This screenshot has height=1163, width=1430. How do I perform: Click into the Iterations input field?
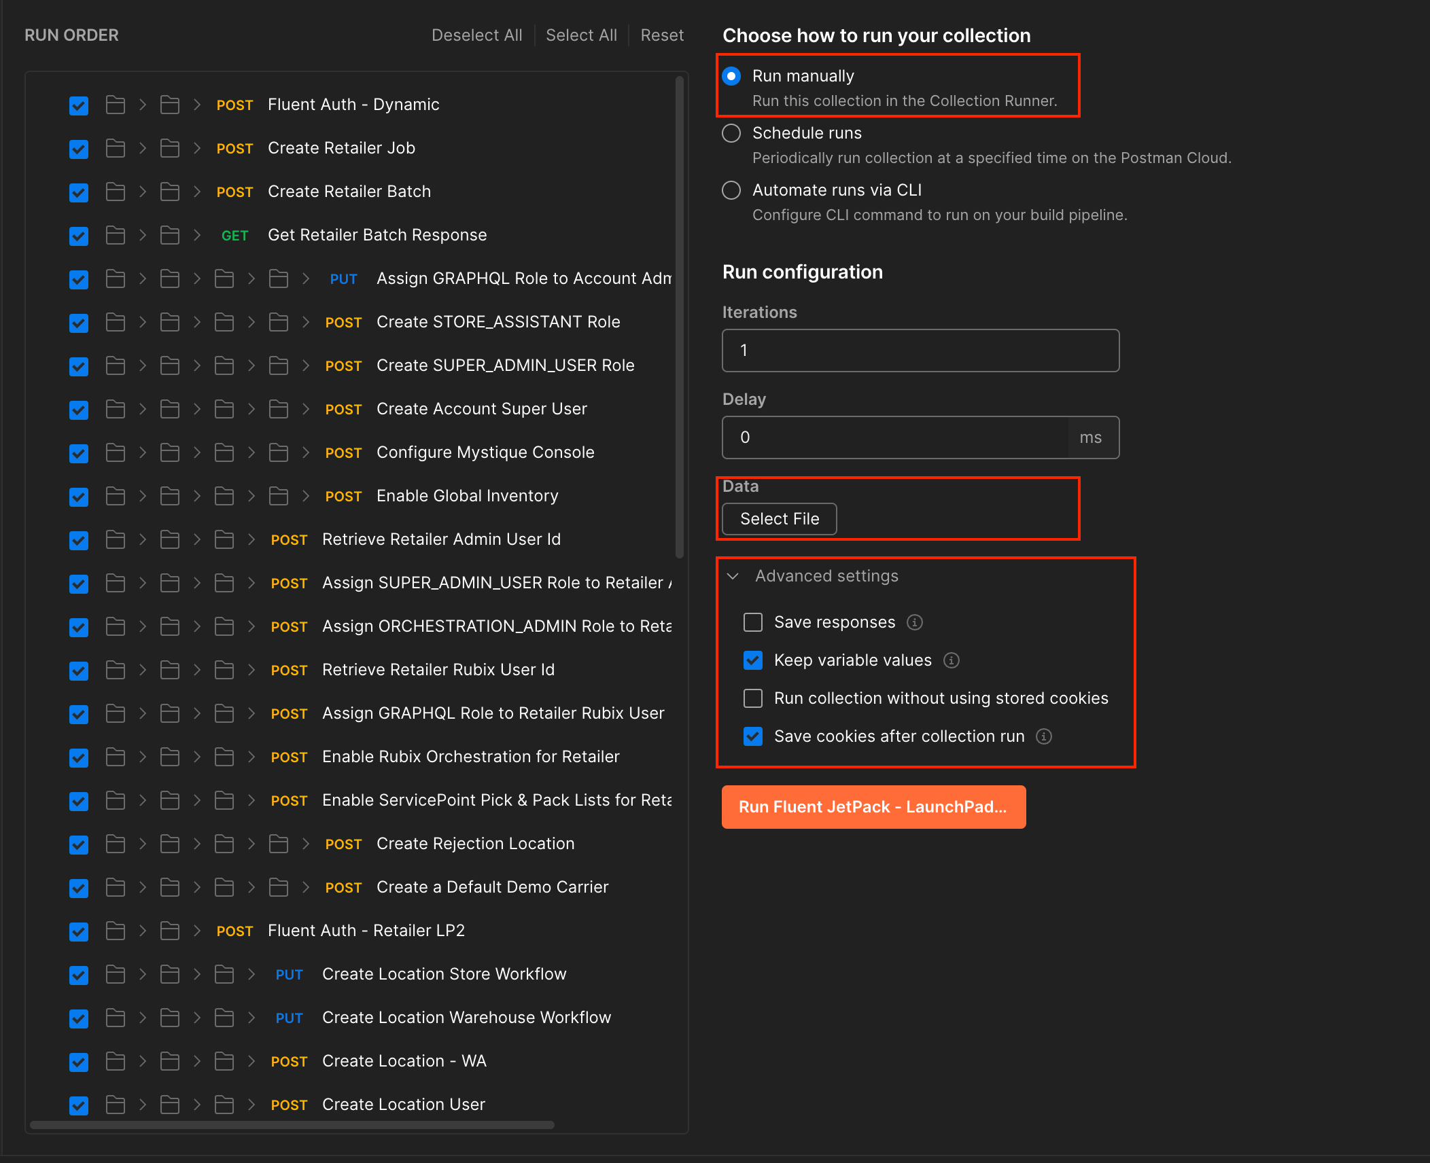coord(920,351)
